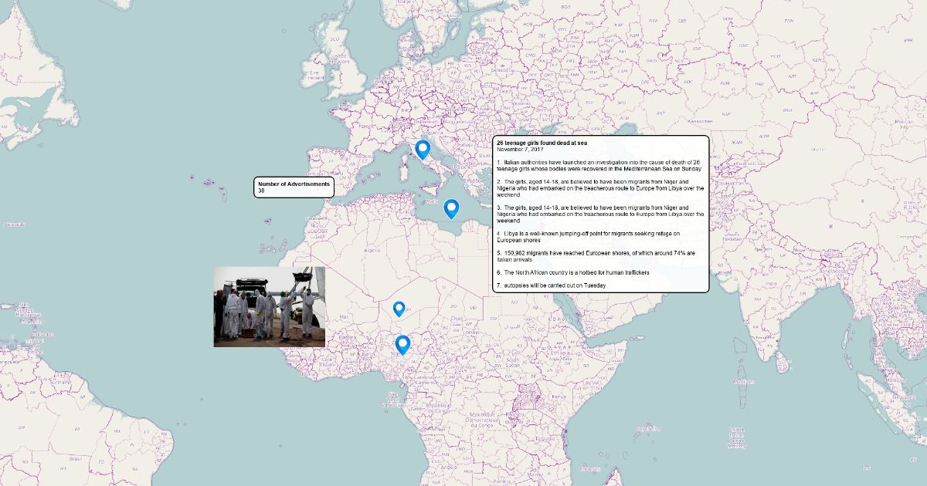Select the blue pin over Nigeria
The width and height of the screenshot is (927, 486).
tap(402, 344)
